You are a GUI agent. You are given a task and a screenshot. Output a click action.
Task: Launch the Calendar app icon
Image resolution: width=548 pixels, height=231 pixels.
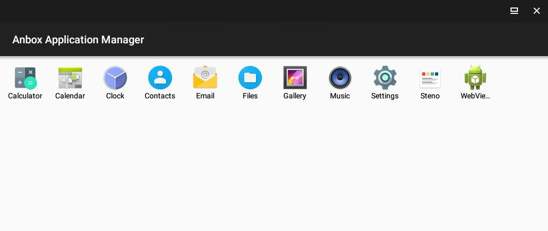pyautogui.click(x=70, y=78)
